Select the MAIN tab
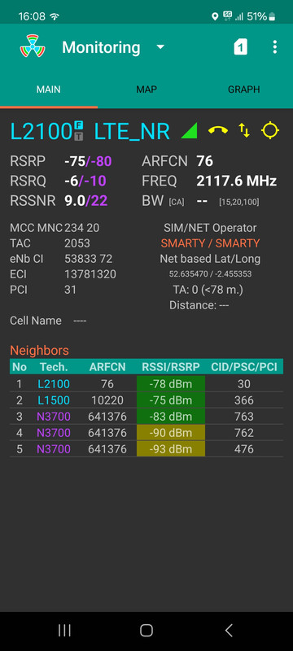Viewport: 293px width, 651px height. click(x=49, y=90)
